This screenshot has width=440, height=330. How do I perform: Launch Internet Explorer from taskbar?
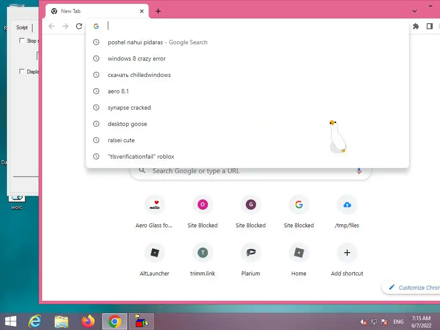coord(35,321)
